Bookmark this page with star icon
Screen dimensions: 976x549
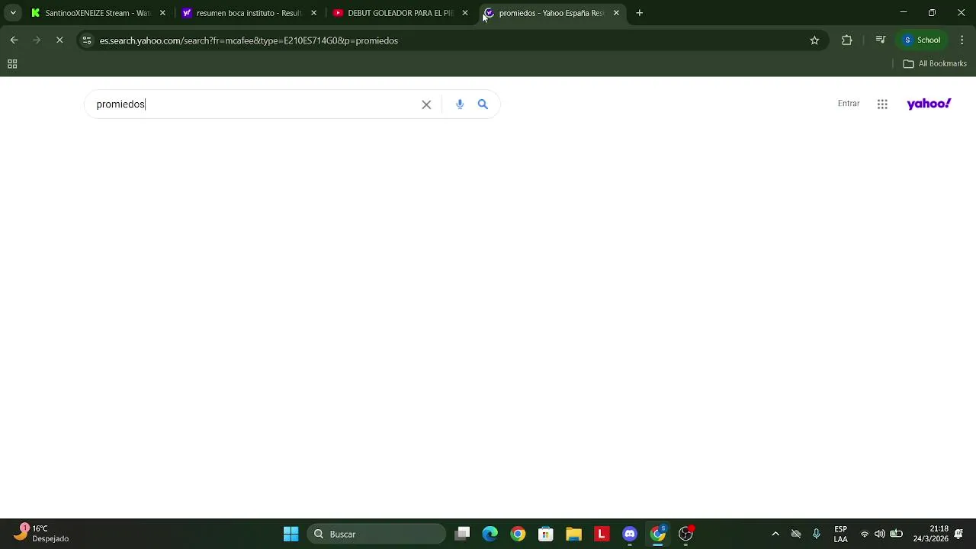[814, 40]
